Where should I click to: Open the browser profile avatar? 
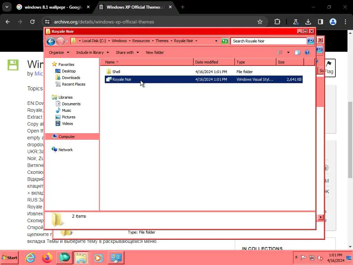pyautogui.click(x=333, y=22)
